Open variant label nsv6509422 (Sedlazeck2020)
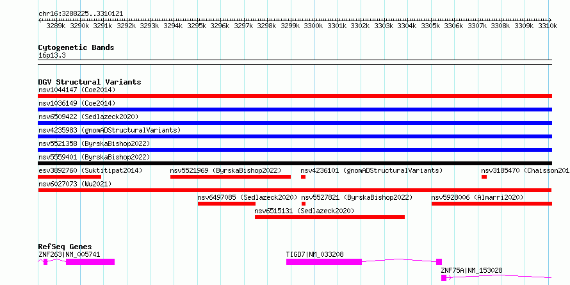 88,117
